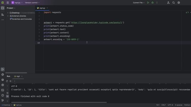This screenshot has height=107, width=191.
Task: Open the Project tool window icon
Action: coord(3,8)
